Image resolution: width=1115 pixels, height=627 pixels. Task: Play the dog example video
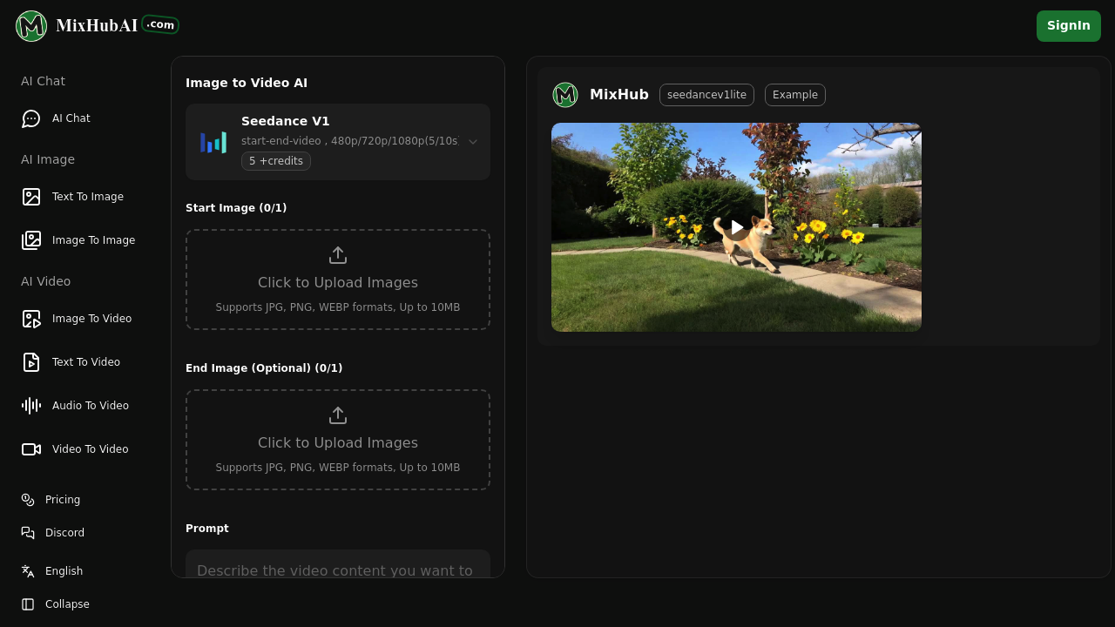pyautogui.click(x=736, y=227)
